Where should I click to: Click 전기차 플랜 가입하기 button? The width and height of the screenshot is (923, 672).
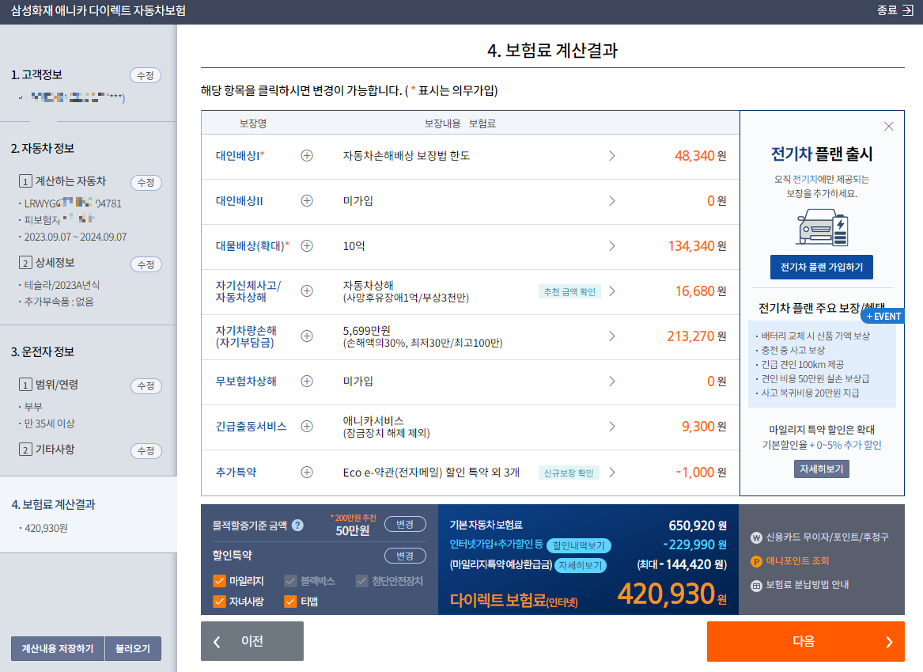pyautogui.click(x=821, y=268)
